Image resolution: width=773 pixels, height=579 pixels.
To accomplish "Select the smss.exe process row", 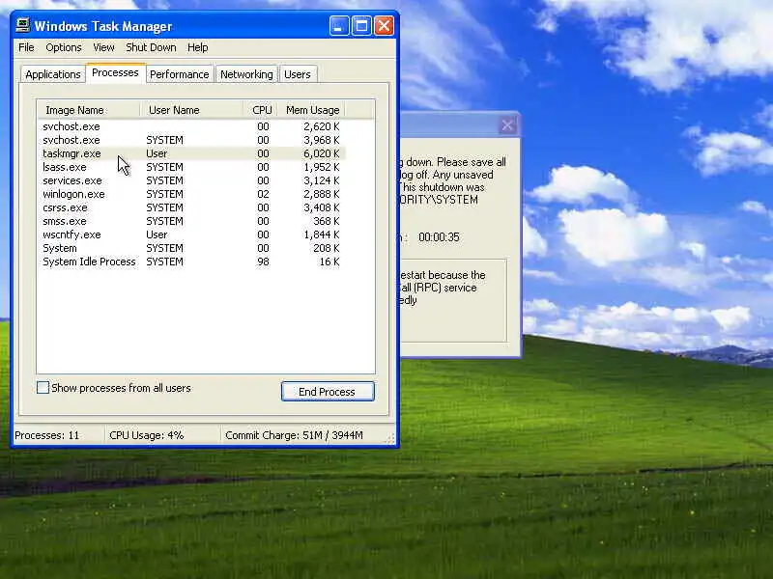I will click(x=191, y=221).
